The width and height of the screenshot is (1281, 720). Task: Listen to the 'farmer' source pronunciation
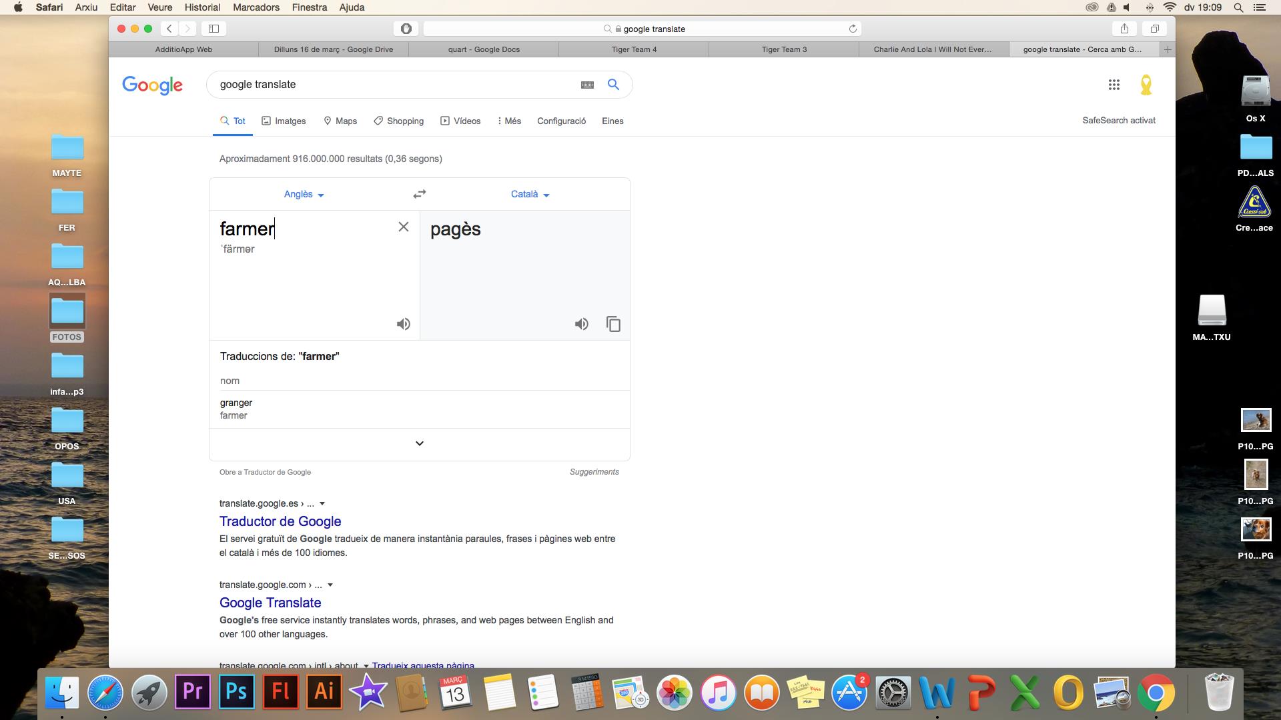pos(403,324)
